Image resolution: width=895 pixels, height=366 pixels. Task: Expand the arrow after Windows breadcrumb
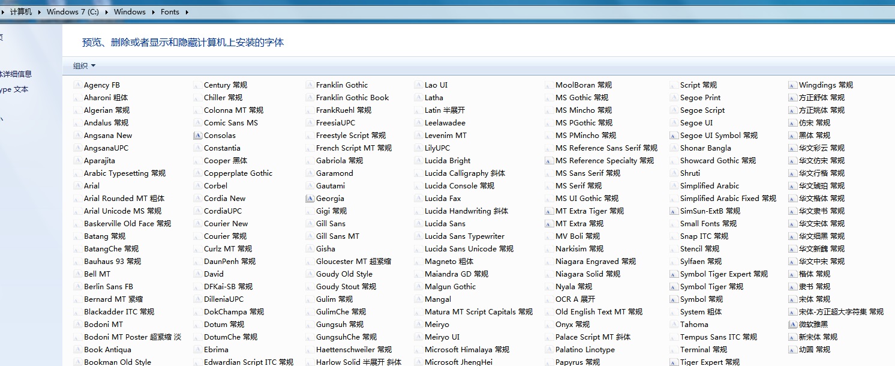pos(152,11)
